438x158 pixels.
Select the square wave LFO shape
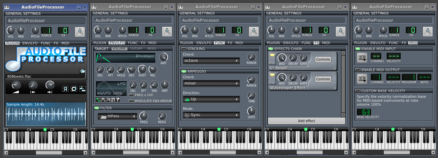pyautogui.click(x=113, y=100)
